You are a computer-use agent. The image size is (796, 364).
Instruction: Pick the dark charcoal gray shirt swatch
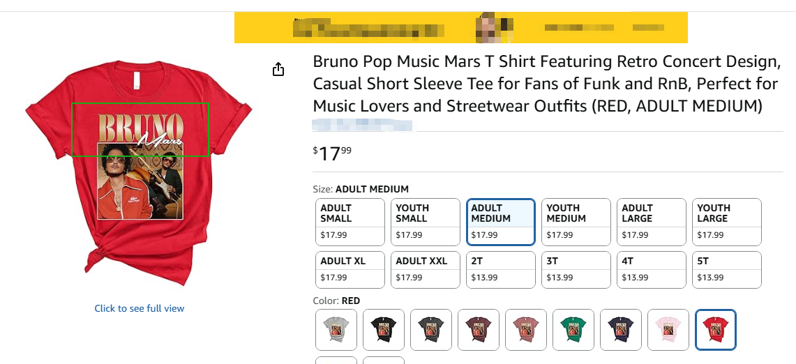point(431,329)
